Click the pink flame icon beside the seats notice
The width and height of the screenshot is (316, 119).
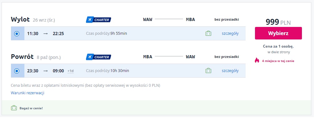click(257, 60)
